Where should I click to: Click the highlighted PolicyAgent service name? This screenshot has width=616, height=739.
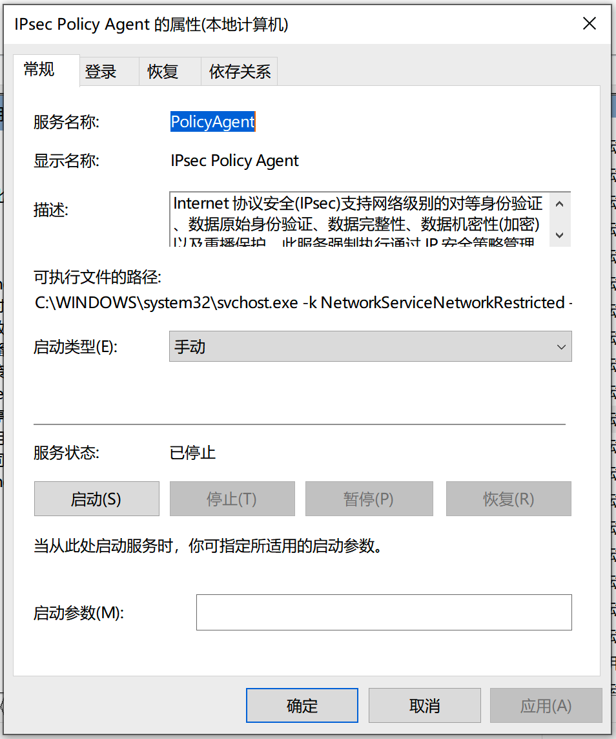(212, 121)
